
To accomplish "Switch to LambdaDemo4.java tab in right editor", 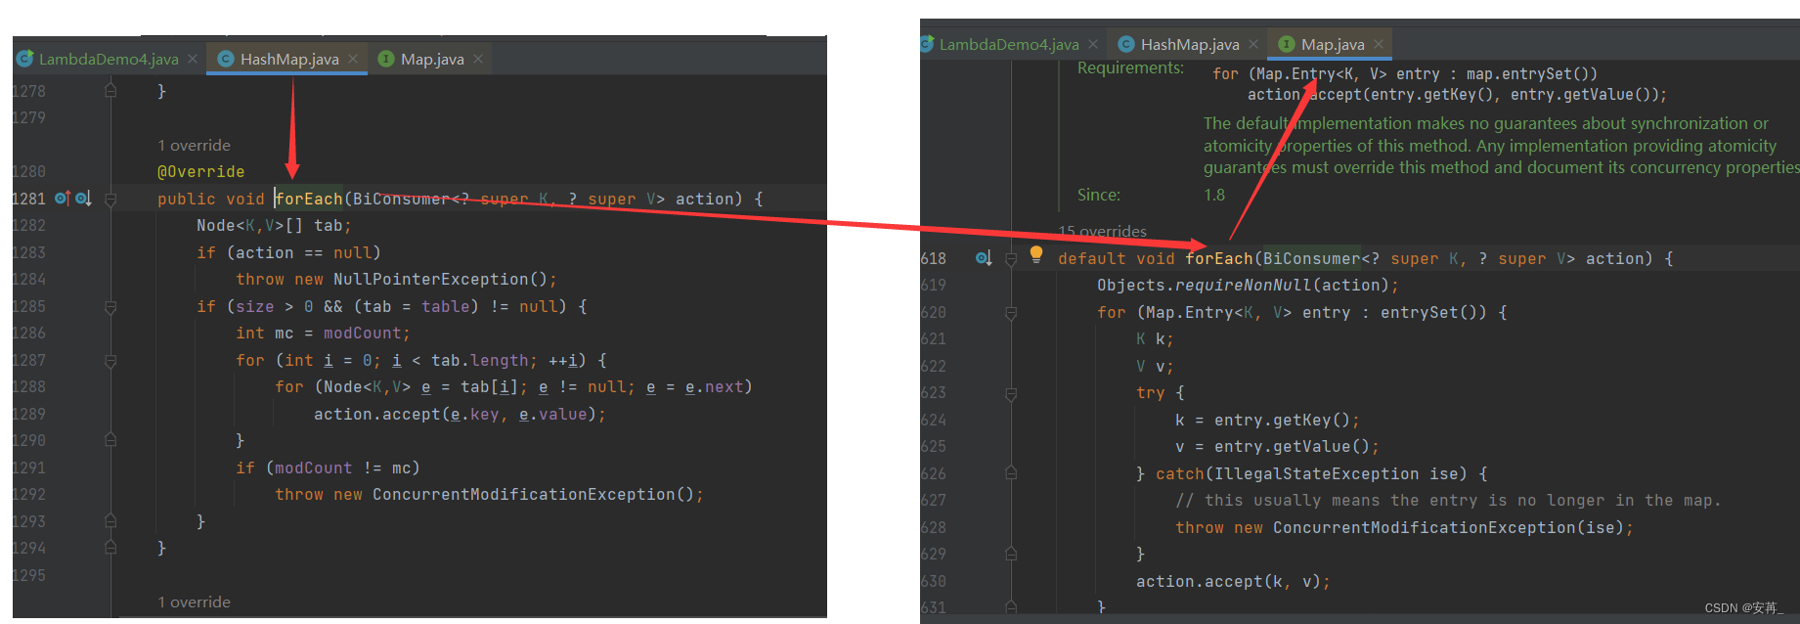I will coord(1009,44).
